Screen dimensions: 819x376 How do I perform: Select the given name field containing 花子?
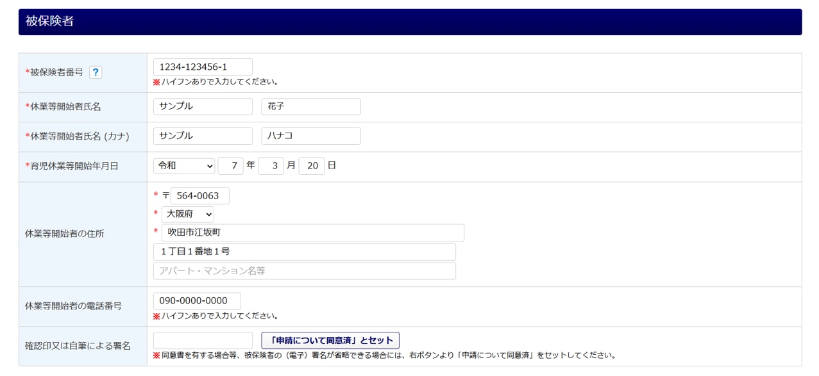pos(311,106)
